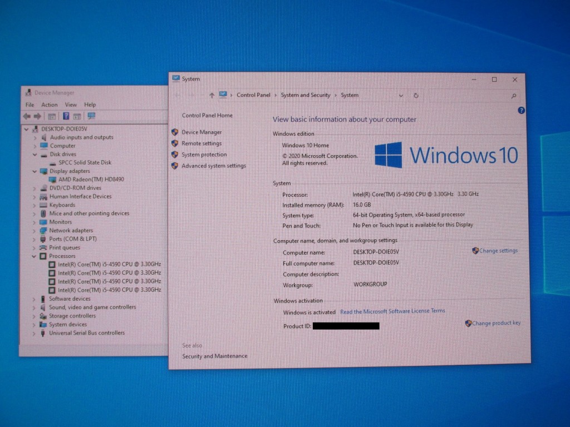
Task: Open the File menu in Device Manager
Action: [30, 105]
